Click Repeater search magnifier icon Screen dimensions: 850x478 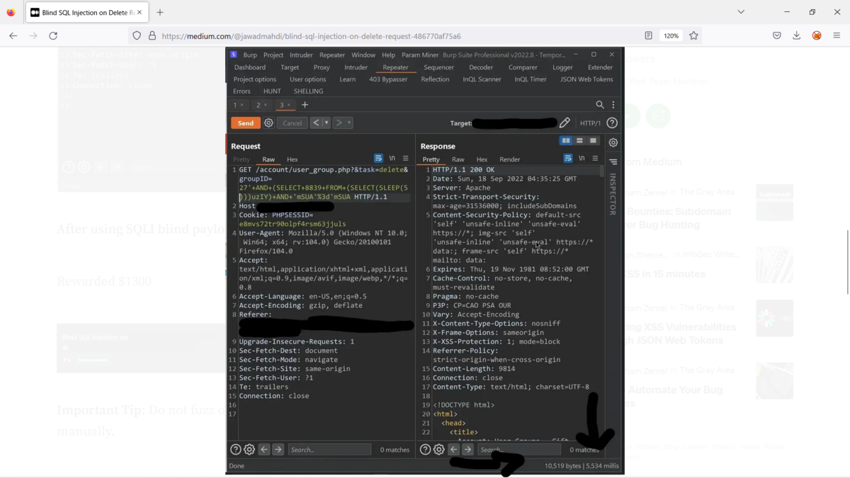click(600, 105)
